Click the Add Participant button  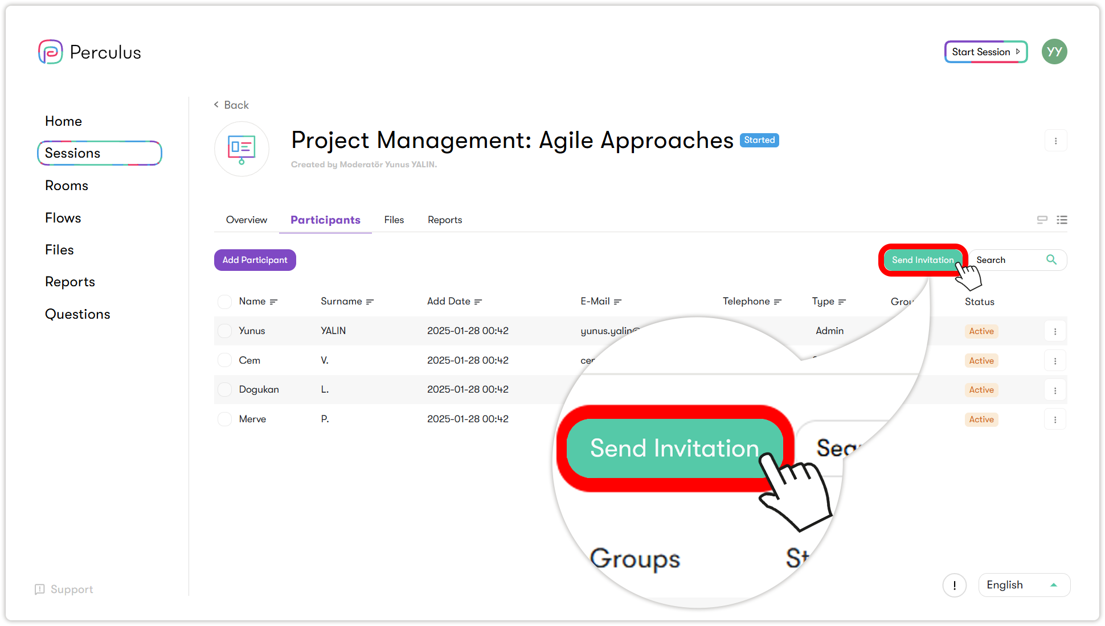(255, 260)
